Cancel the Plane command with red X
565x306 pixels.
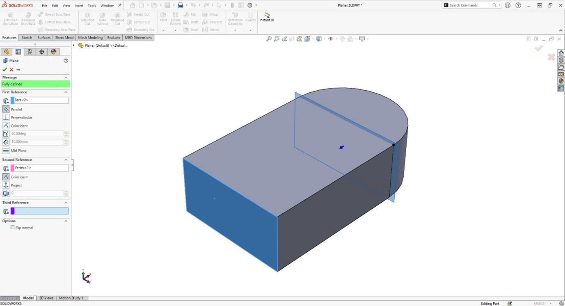[11, 69]
